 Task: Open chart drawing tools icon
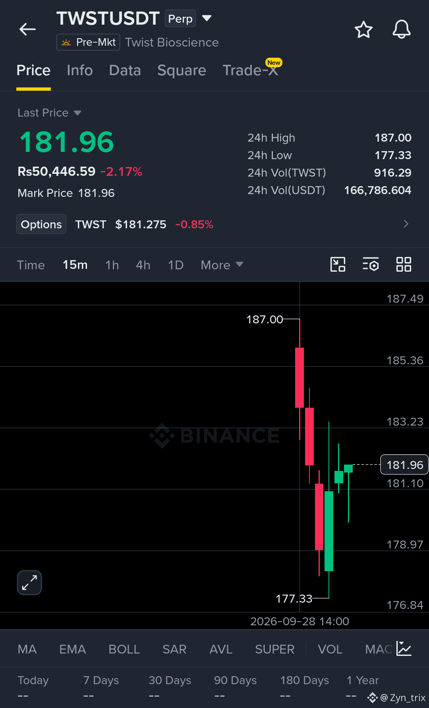pyautogui.click(x=338, y=265)
